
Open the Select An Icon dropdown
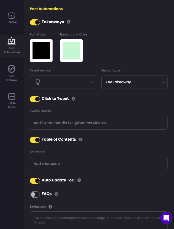[63, 82]
